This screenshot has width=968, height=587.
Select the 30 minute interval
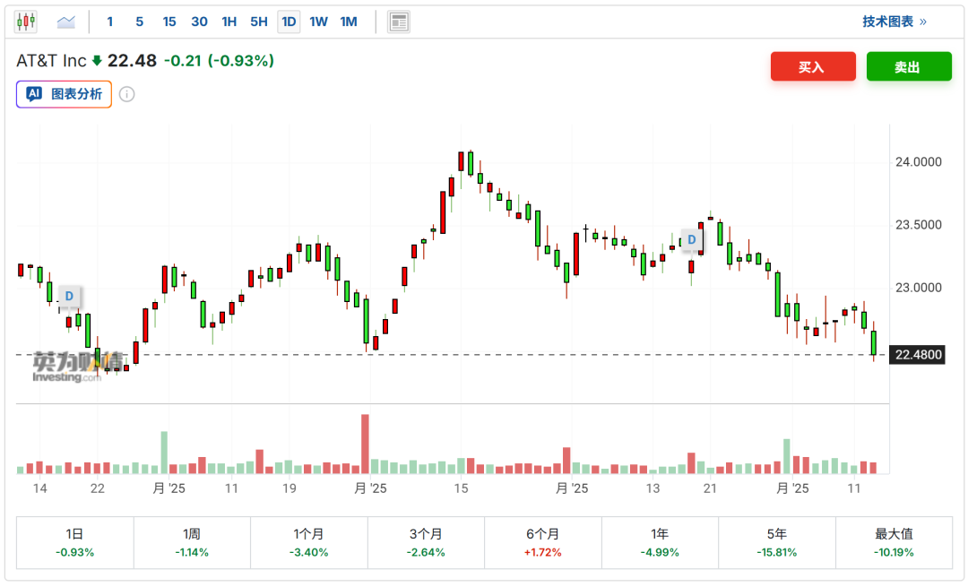[x=199, y=22]
